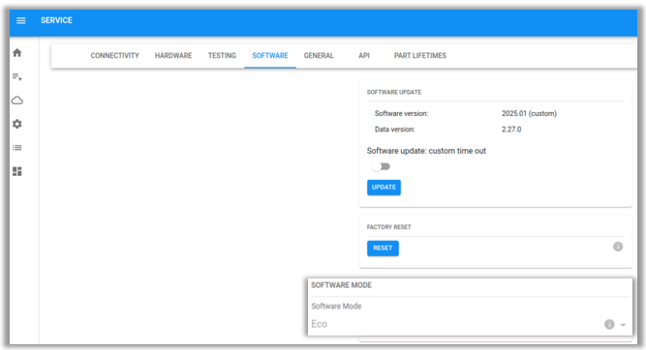Show Software Mode info icon
This screenshot has height=350, width=646.
(x=609, y=324)
